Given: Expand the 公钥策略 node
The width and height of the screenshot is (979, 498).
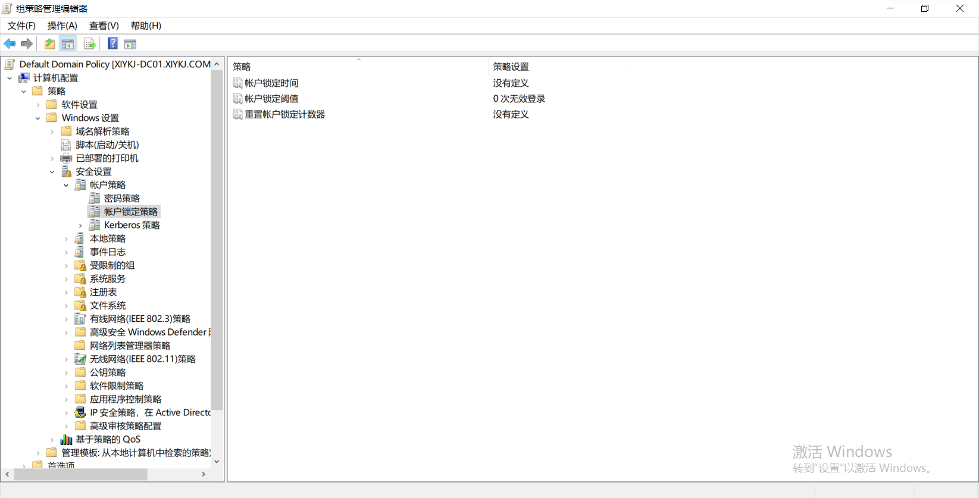Looking at the screenshot, I should [66, 372].
